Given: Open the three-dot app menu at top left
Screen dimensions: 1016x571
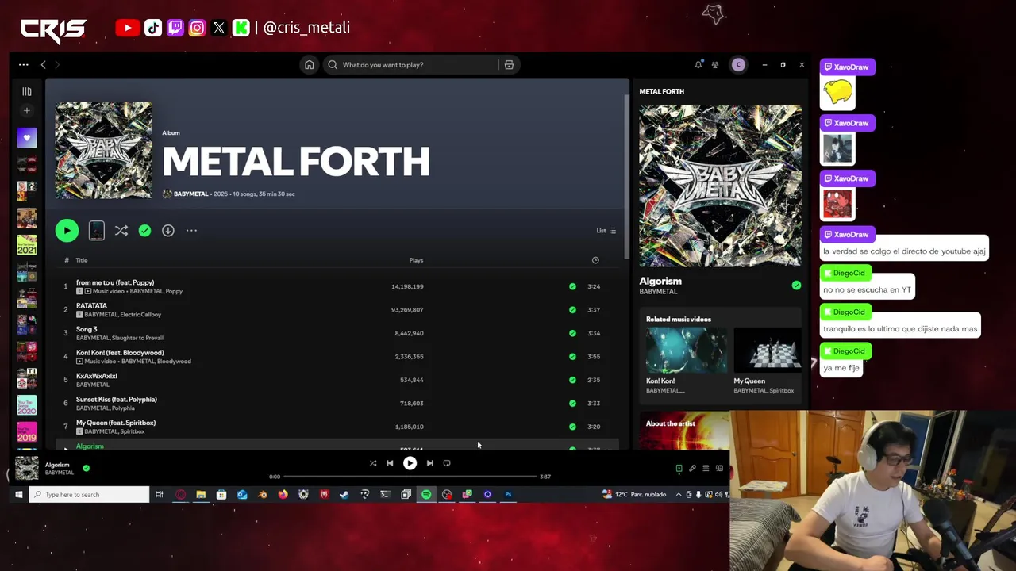Looking at the screenshot, I should coord(24,65).
